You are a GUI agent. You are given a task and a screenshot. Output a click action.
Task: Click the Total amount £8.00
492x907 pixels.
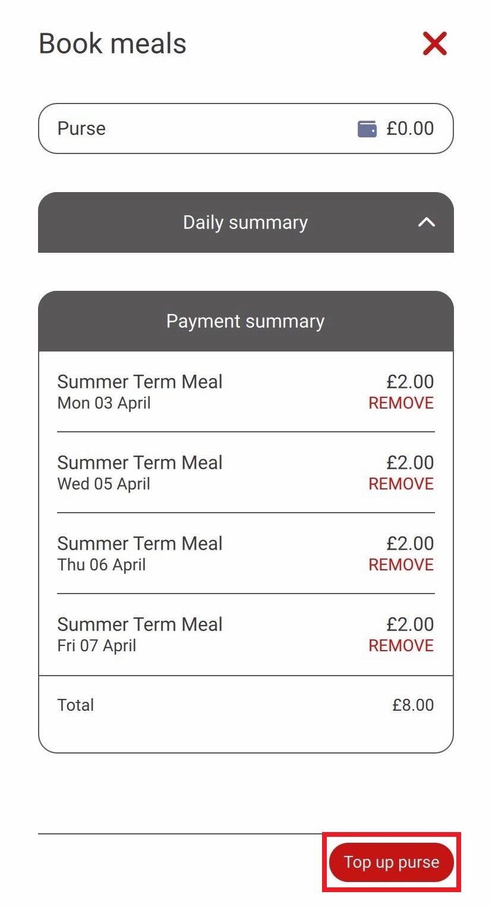coord(413,705)
